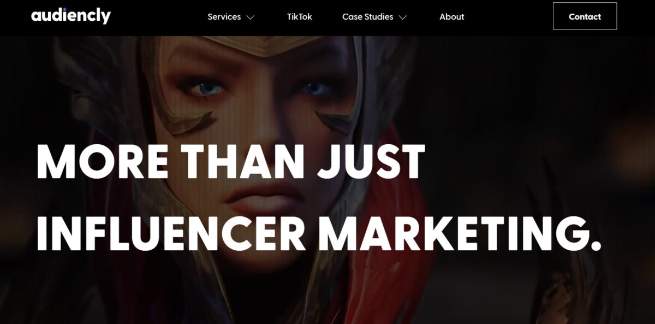Click the word JUST in the headline
655x324 pixels.
click(x=372, y=162)
